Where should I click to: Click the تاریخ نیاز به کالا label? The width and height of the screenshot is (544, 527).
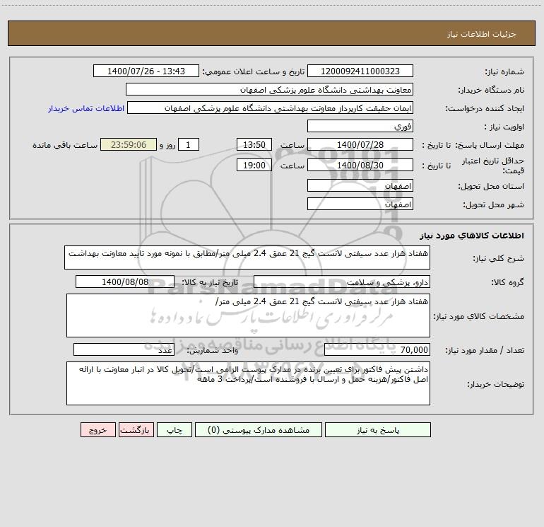pyautogui.click(x=211, y=282)
